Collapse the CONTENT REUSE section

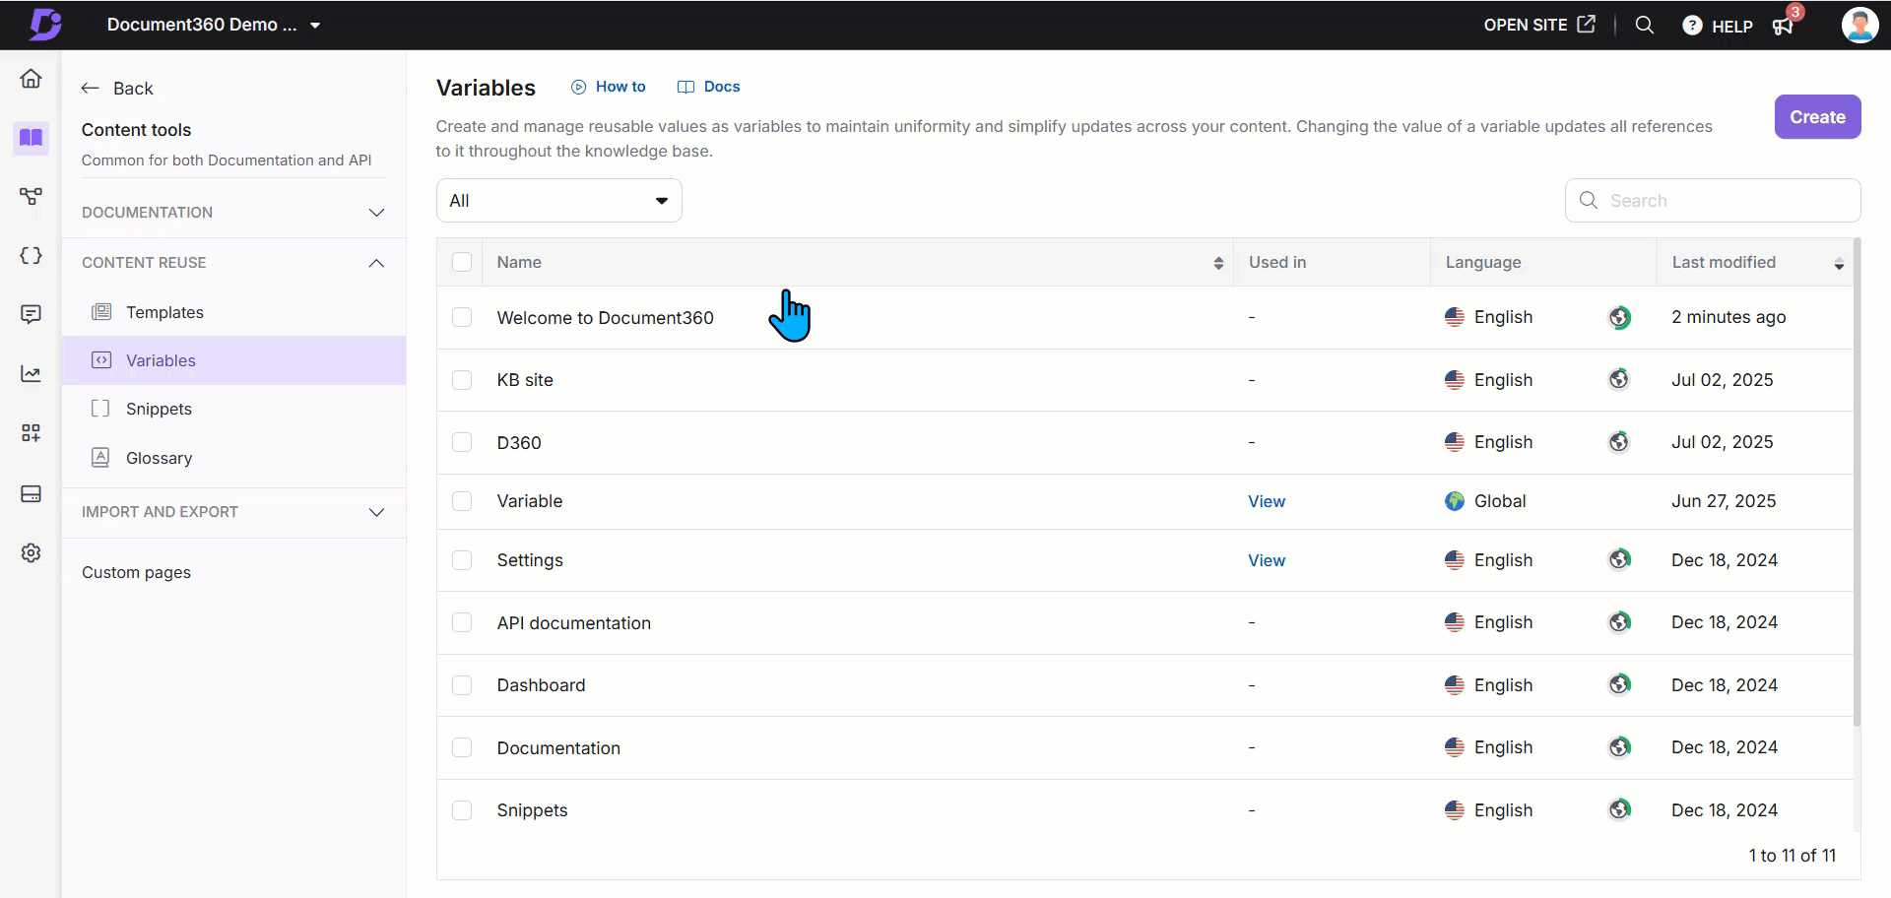233,263
